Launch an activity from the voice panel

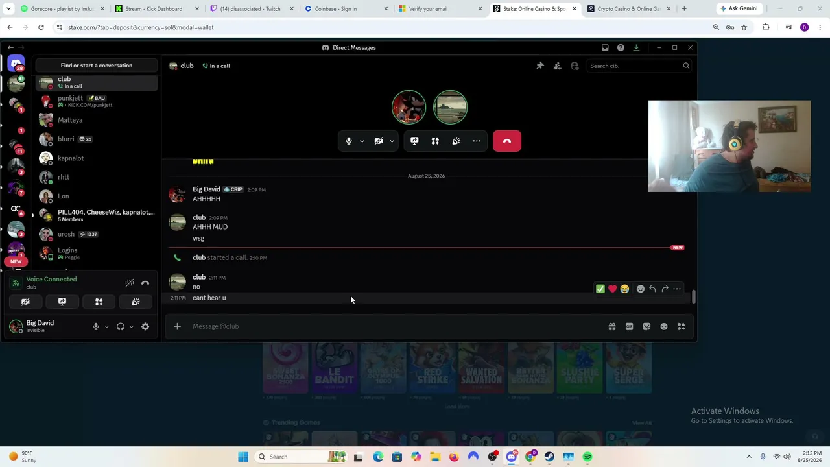[x=99, y=302]
